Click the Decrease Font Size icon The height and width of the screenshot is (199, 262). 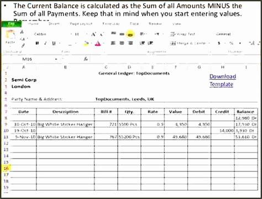(x=102, y=34)
